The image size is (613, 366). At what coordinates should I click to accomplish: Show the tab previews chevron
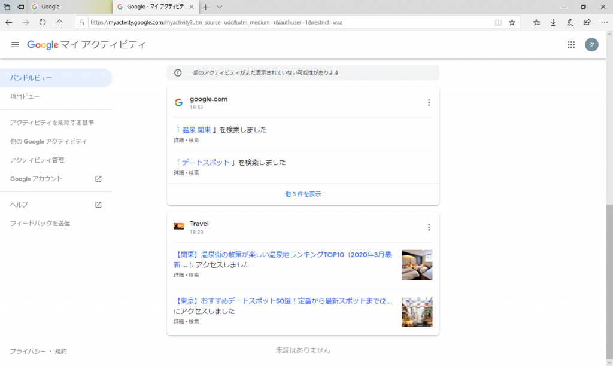pyautogui.click(x=219, y=7)
